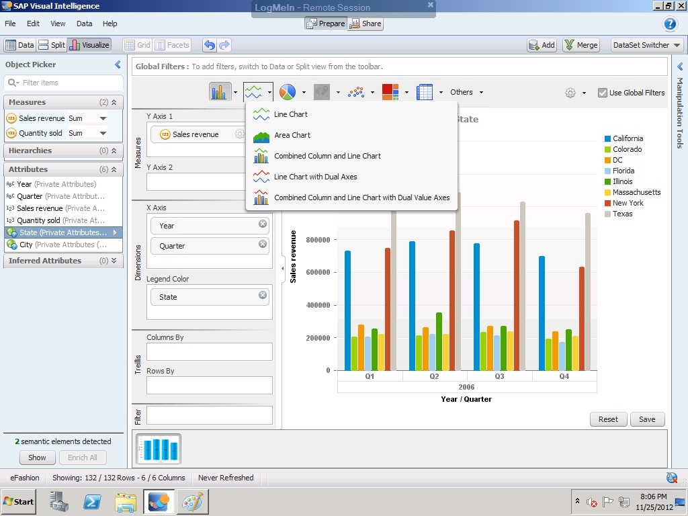Choose Combined Column and Line Chart with Dual Value Axes
Screen dimensions: 688x516
(351, 198)
